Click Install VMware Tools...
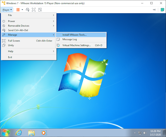166x137 pixels. tap(81, 35)
